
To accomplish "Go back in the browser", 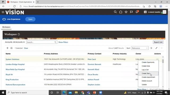I will point(3,6).
